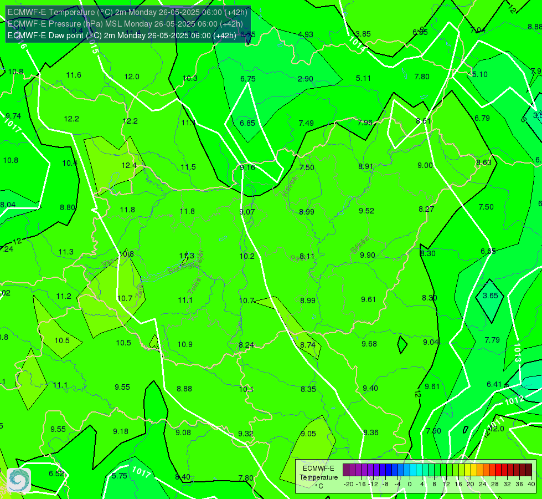Click the legend title ECMWF-E Temperature °C
Viewport: 542px width, 499px height.
coord(318,477)
